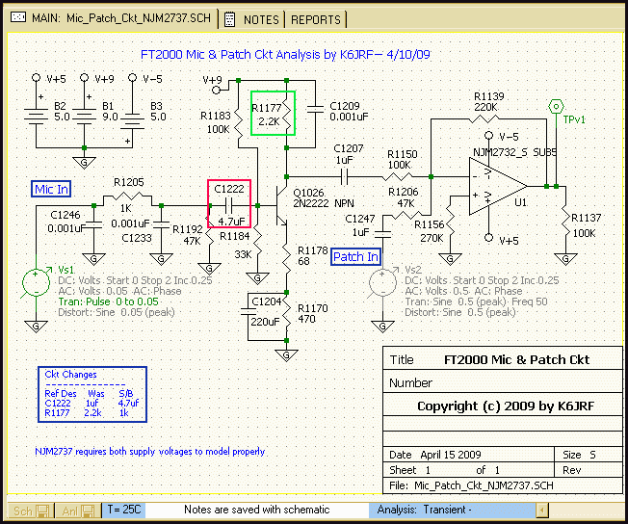Click the Sch save button

[31, 511]
